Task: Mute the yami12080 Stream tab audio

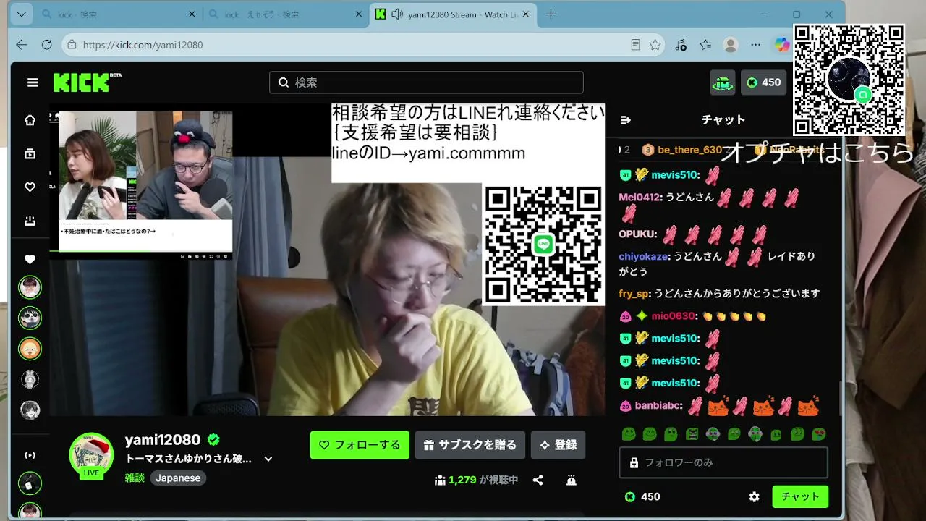Action: [396, 14]
